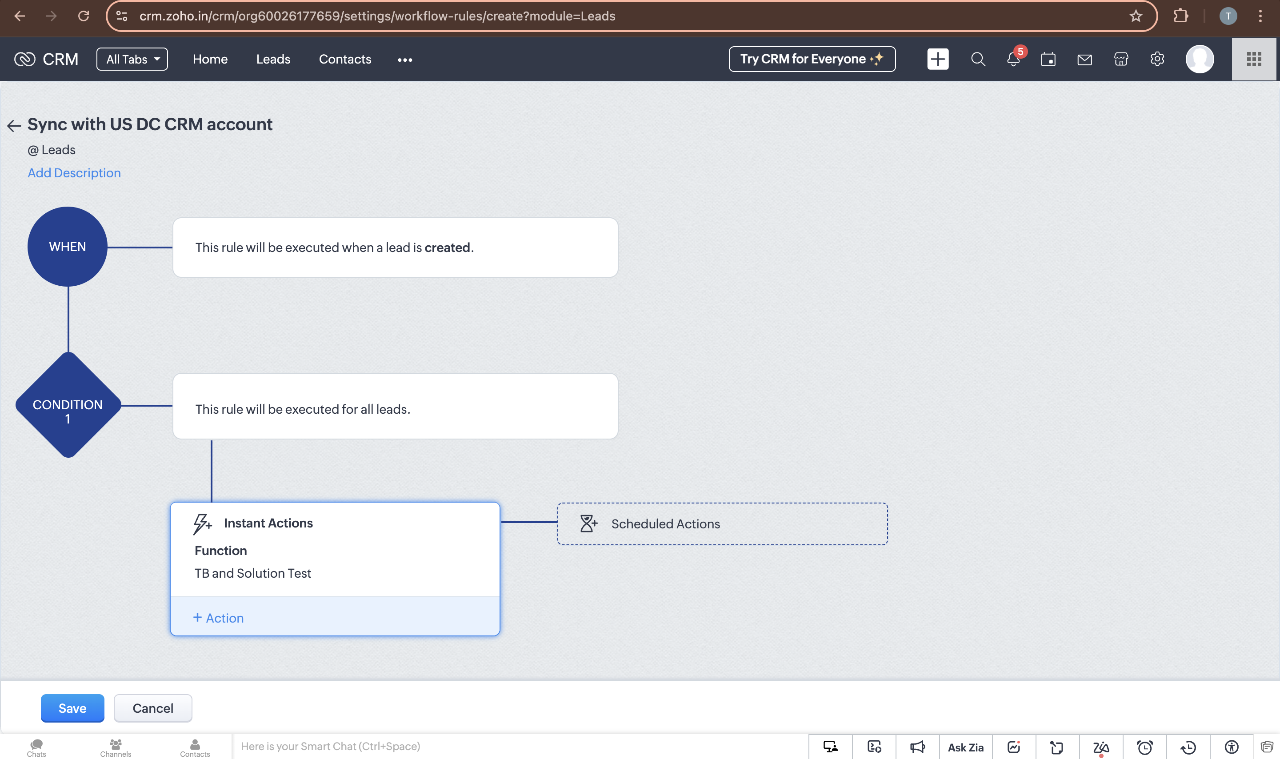
Task: Open the megaphone announcements icon
Action: click(917, 747)
